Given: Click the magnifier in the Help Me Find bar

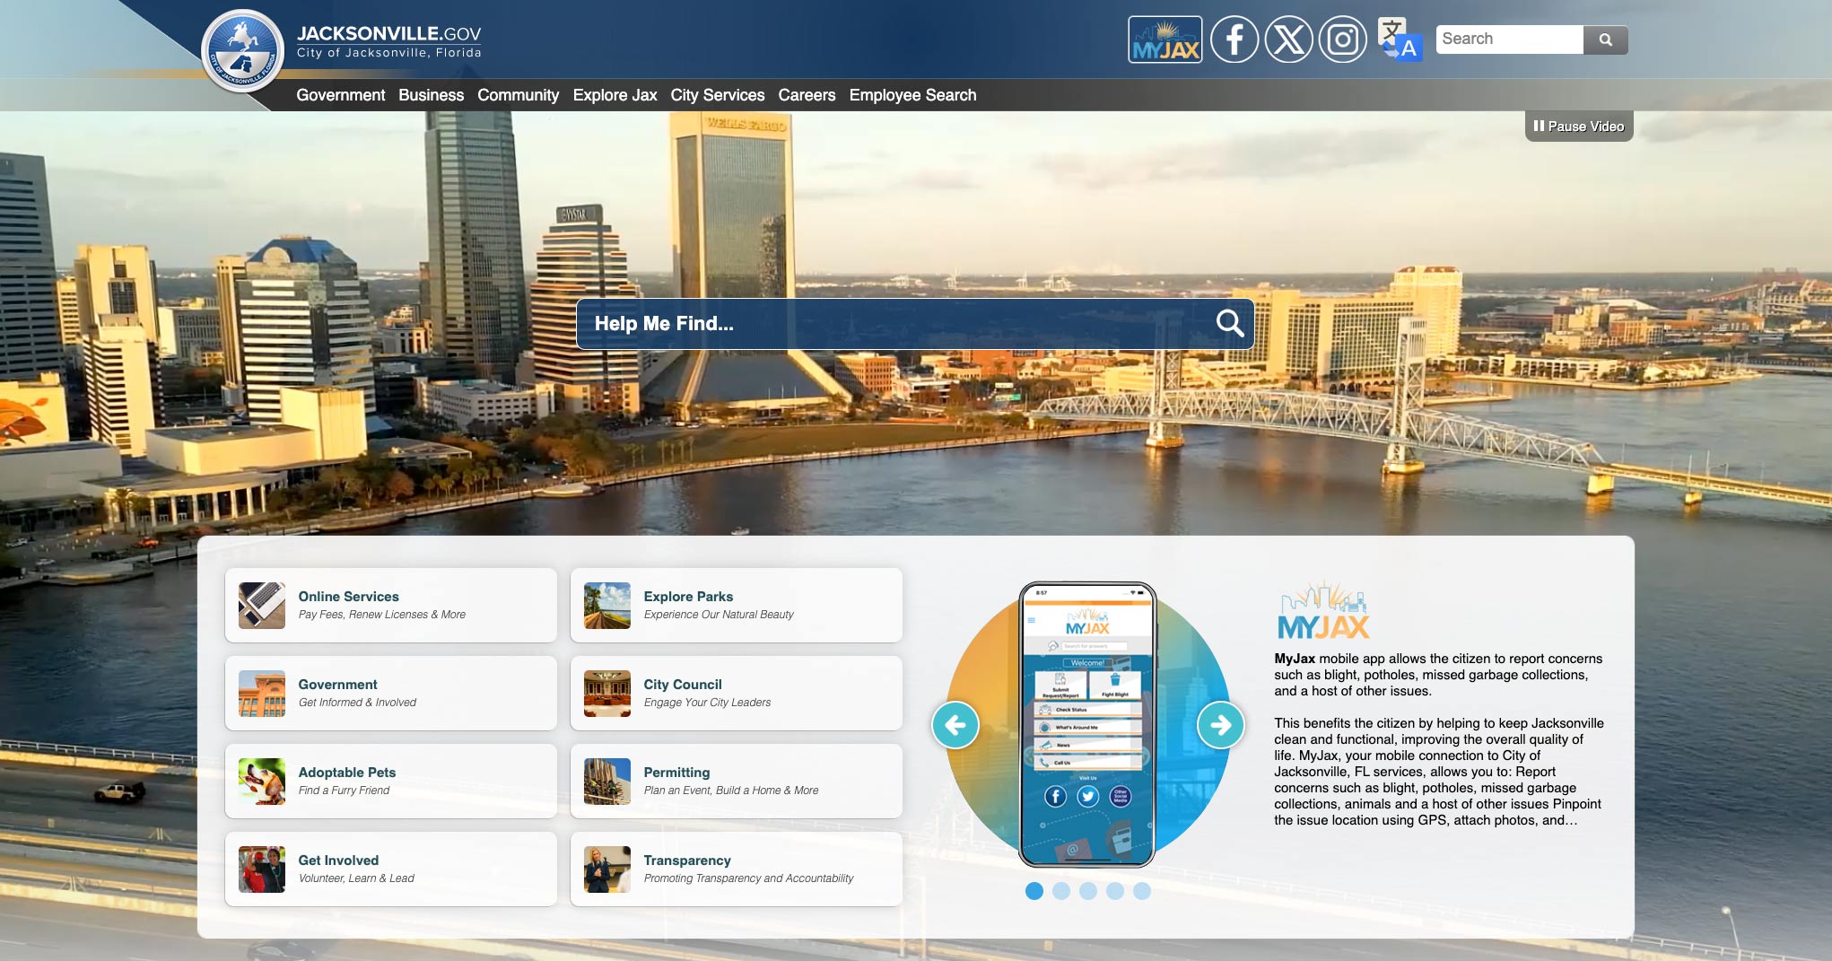Looking at the screenshot, I should coord(1230,324).
